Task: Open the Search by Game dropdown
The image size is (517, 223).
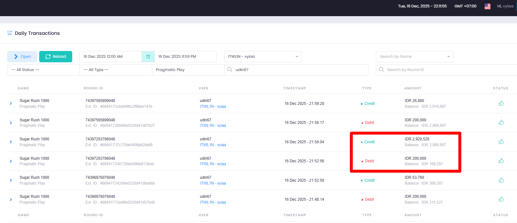Action: pos(415,56)
